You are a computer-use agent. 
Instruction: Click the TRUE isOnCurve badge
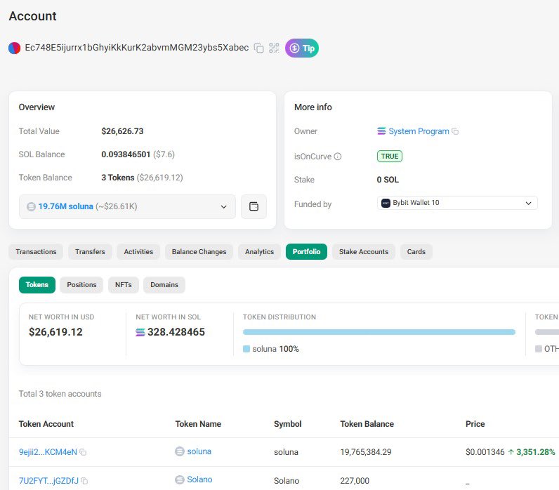pos(390,156)
